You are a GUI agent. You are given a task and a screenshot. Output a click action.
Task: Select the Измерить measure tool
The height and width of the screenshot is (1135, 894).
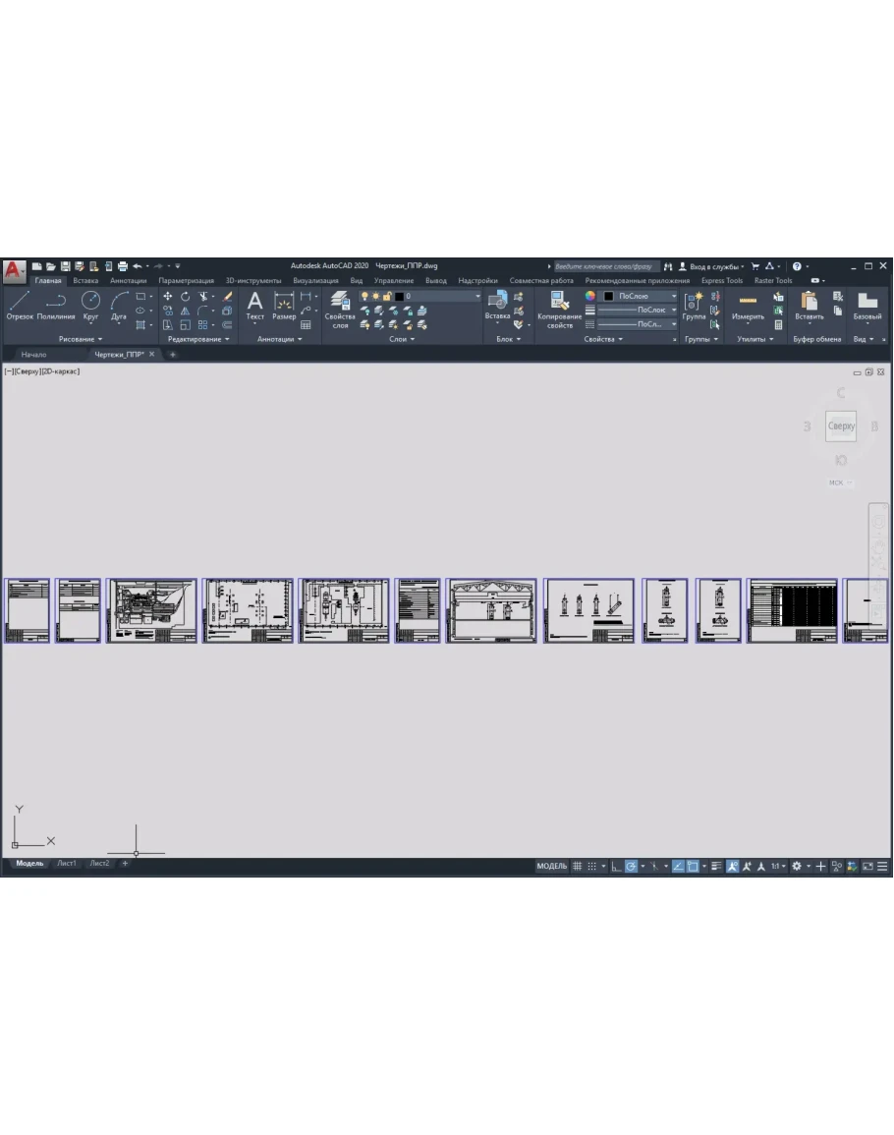(x=748, y=305)
